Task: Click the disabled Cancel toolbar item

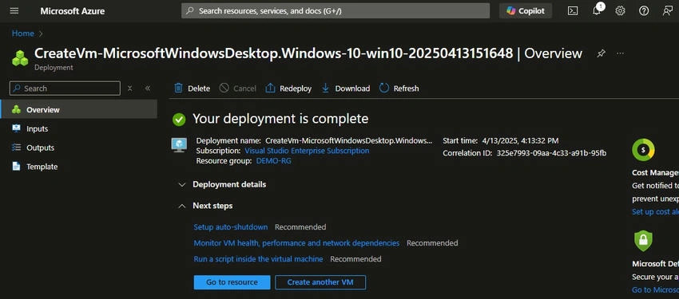Action: tap(238, 89)
